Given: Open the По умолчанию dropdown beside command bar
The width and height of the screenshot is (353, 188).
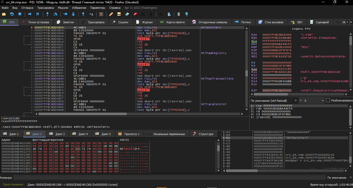Looking at the screenshot, I should click(339, 178).
